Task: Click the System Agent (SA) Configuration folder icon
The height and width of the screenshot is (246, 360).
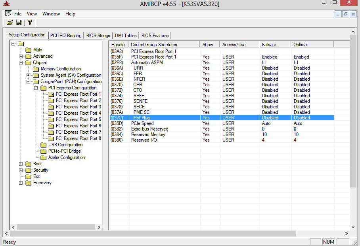Action: pyautogui.click(x=36, y=76)
